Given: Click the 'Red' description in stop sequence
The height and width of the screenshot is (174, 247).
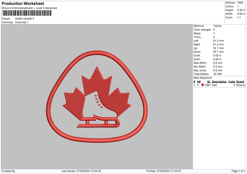Looking at the screenshot, I should [214, 85].
